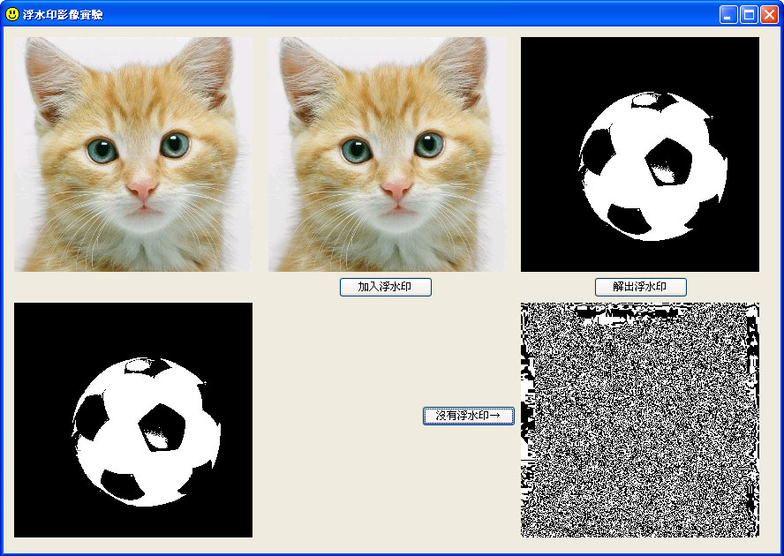
Task: Select the watermarked cat image in the middle
Action: pyautogui.click(x=388, y=154)
